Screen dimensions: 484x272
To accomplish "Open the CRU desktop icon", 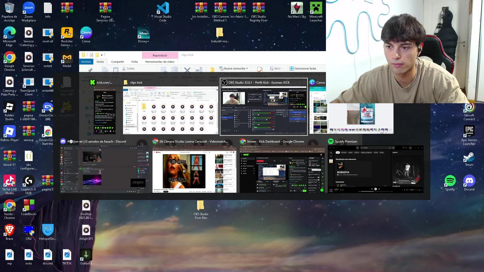I will [29, 232].
